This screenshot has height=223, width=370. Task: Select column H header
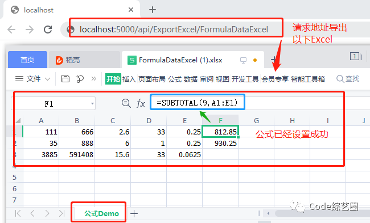click(292, 121)
